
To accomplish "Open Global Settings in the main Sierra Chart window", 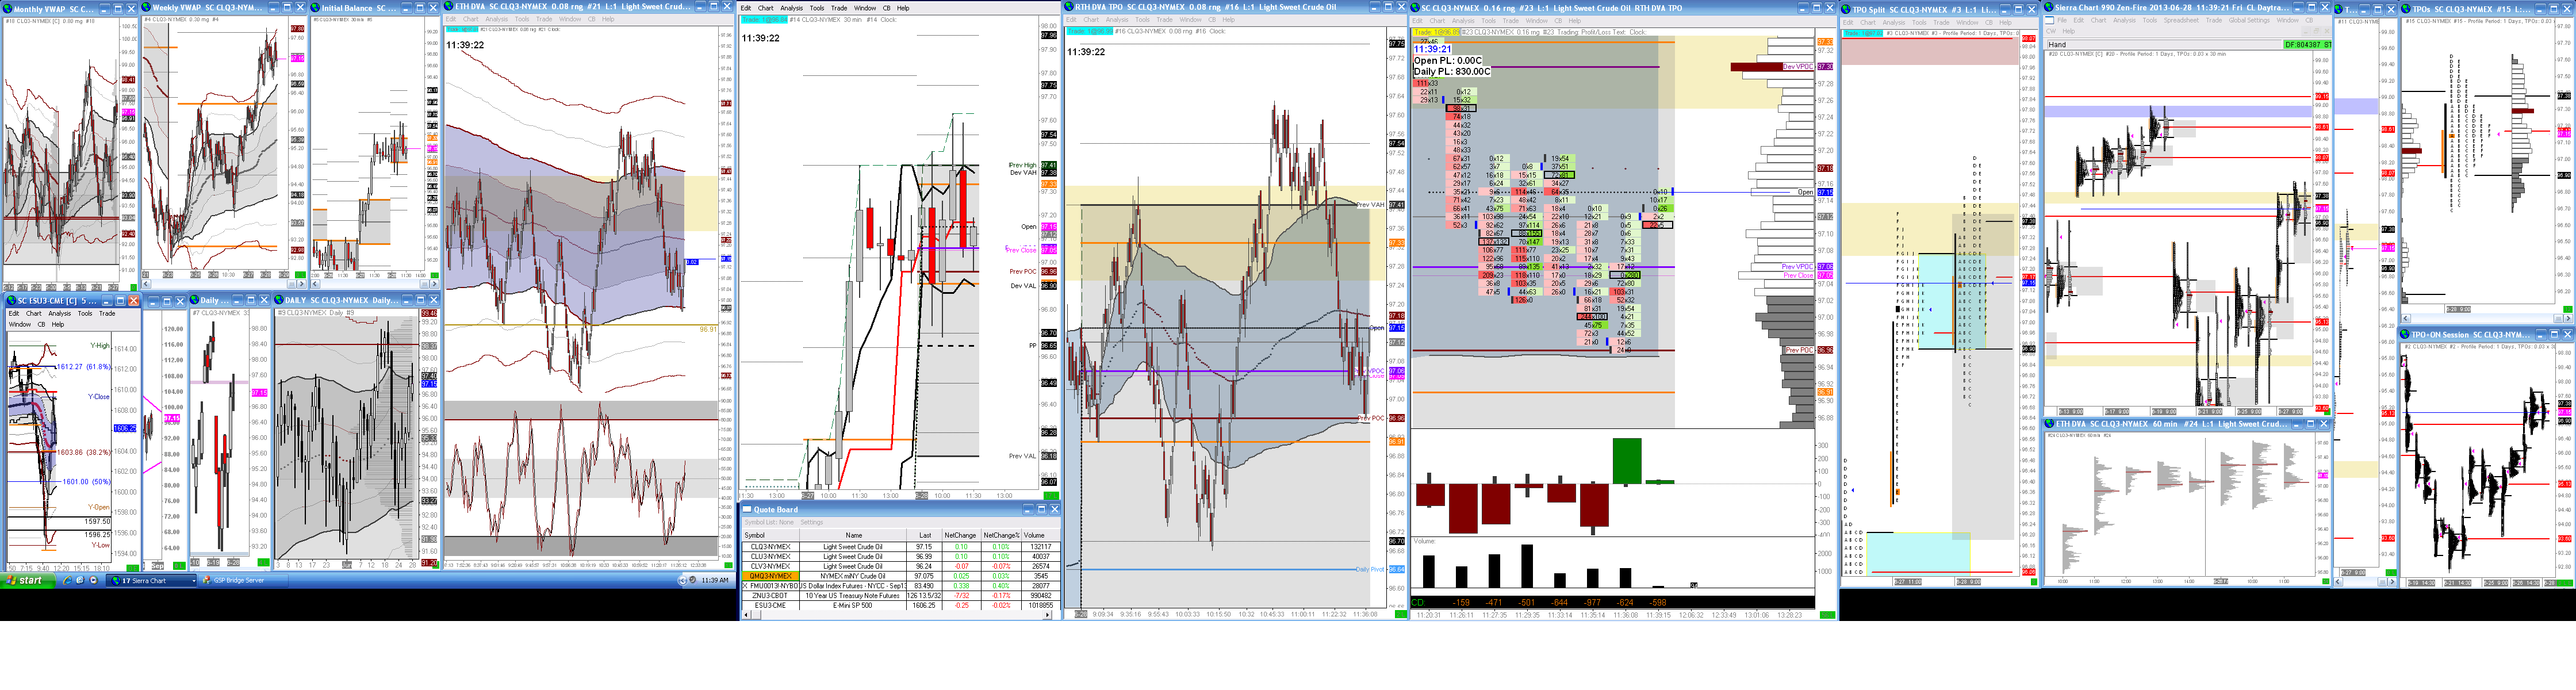I will click(2249, 20).
